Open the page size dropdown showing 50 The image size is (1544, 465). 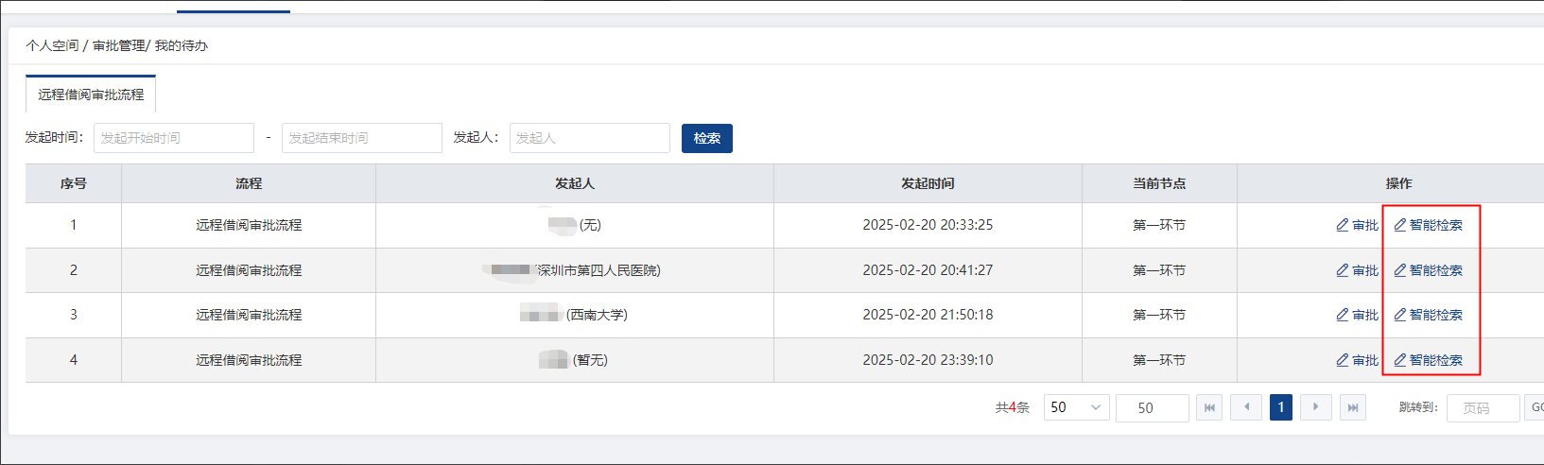click(1076, 407)
